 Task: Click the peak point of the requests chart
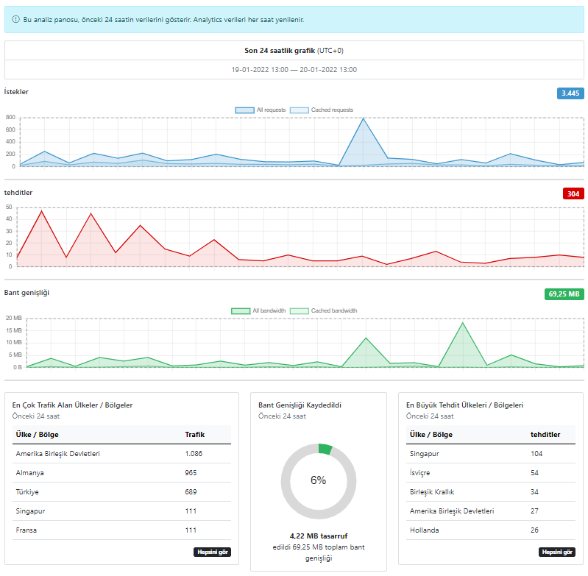[x=363, y=118]
